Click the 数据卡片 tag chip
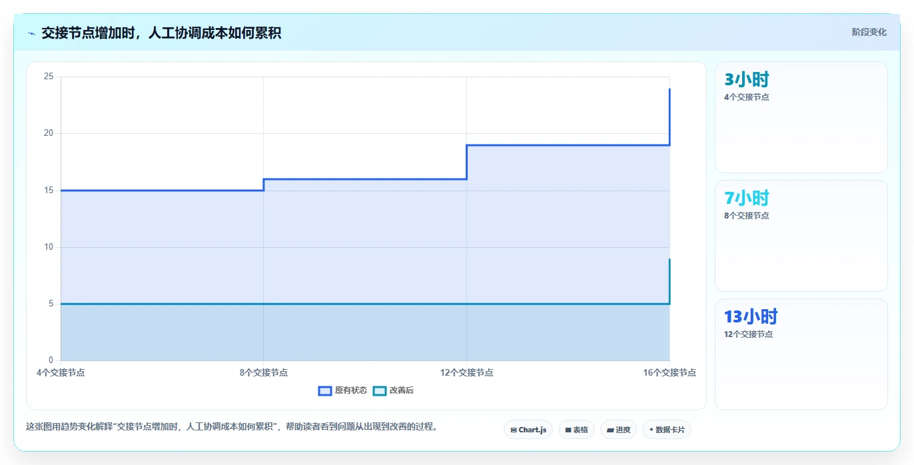914x465 pixels. 667,430
